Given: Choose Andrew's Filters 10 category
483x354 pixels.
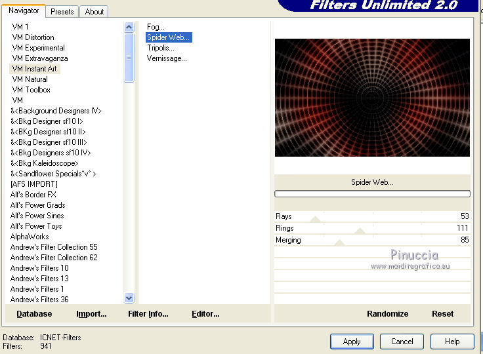Looking at the screenshot, I should tap(39, 268).
